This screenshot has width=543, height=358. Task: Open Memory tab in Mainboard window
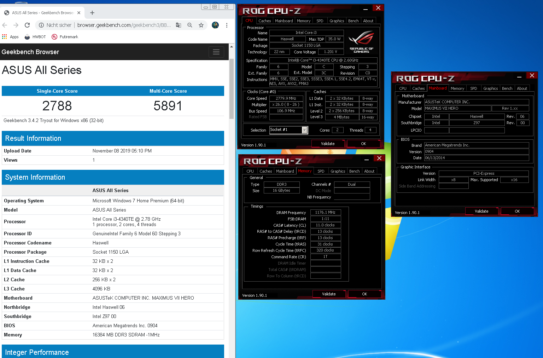(457, 88)
